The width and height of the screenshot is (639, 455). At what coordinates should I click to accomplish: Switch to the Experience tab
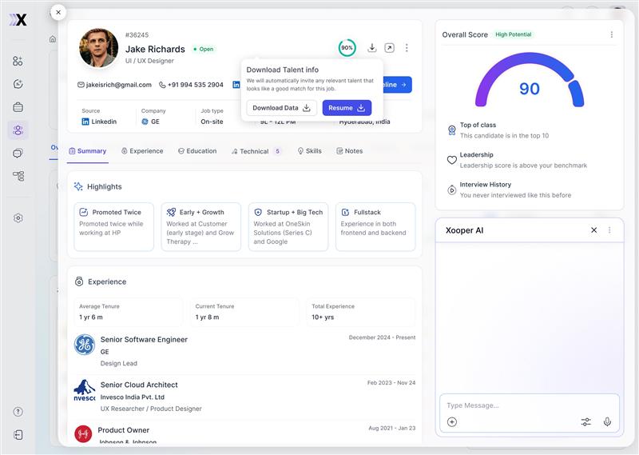[x=142, y=151]
